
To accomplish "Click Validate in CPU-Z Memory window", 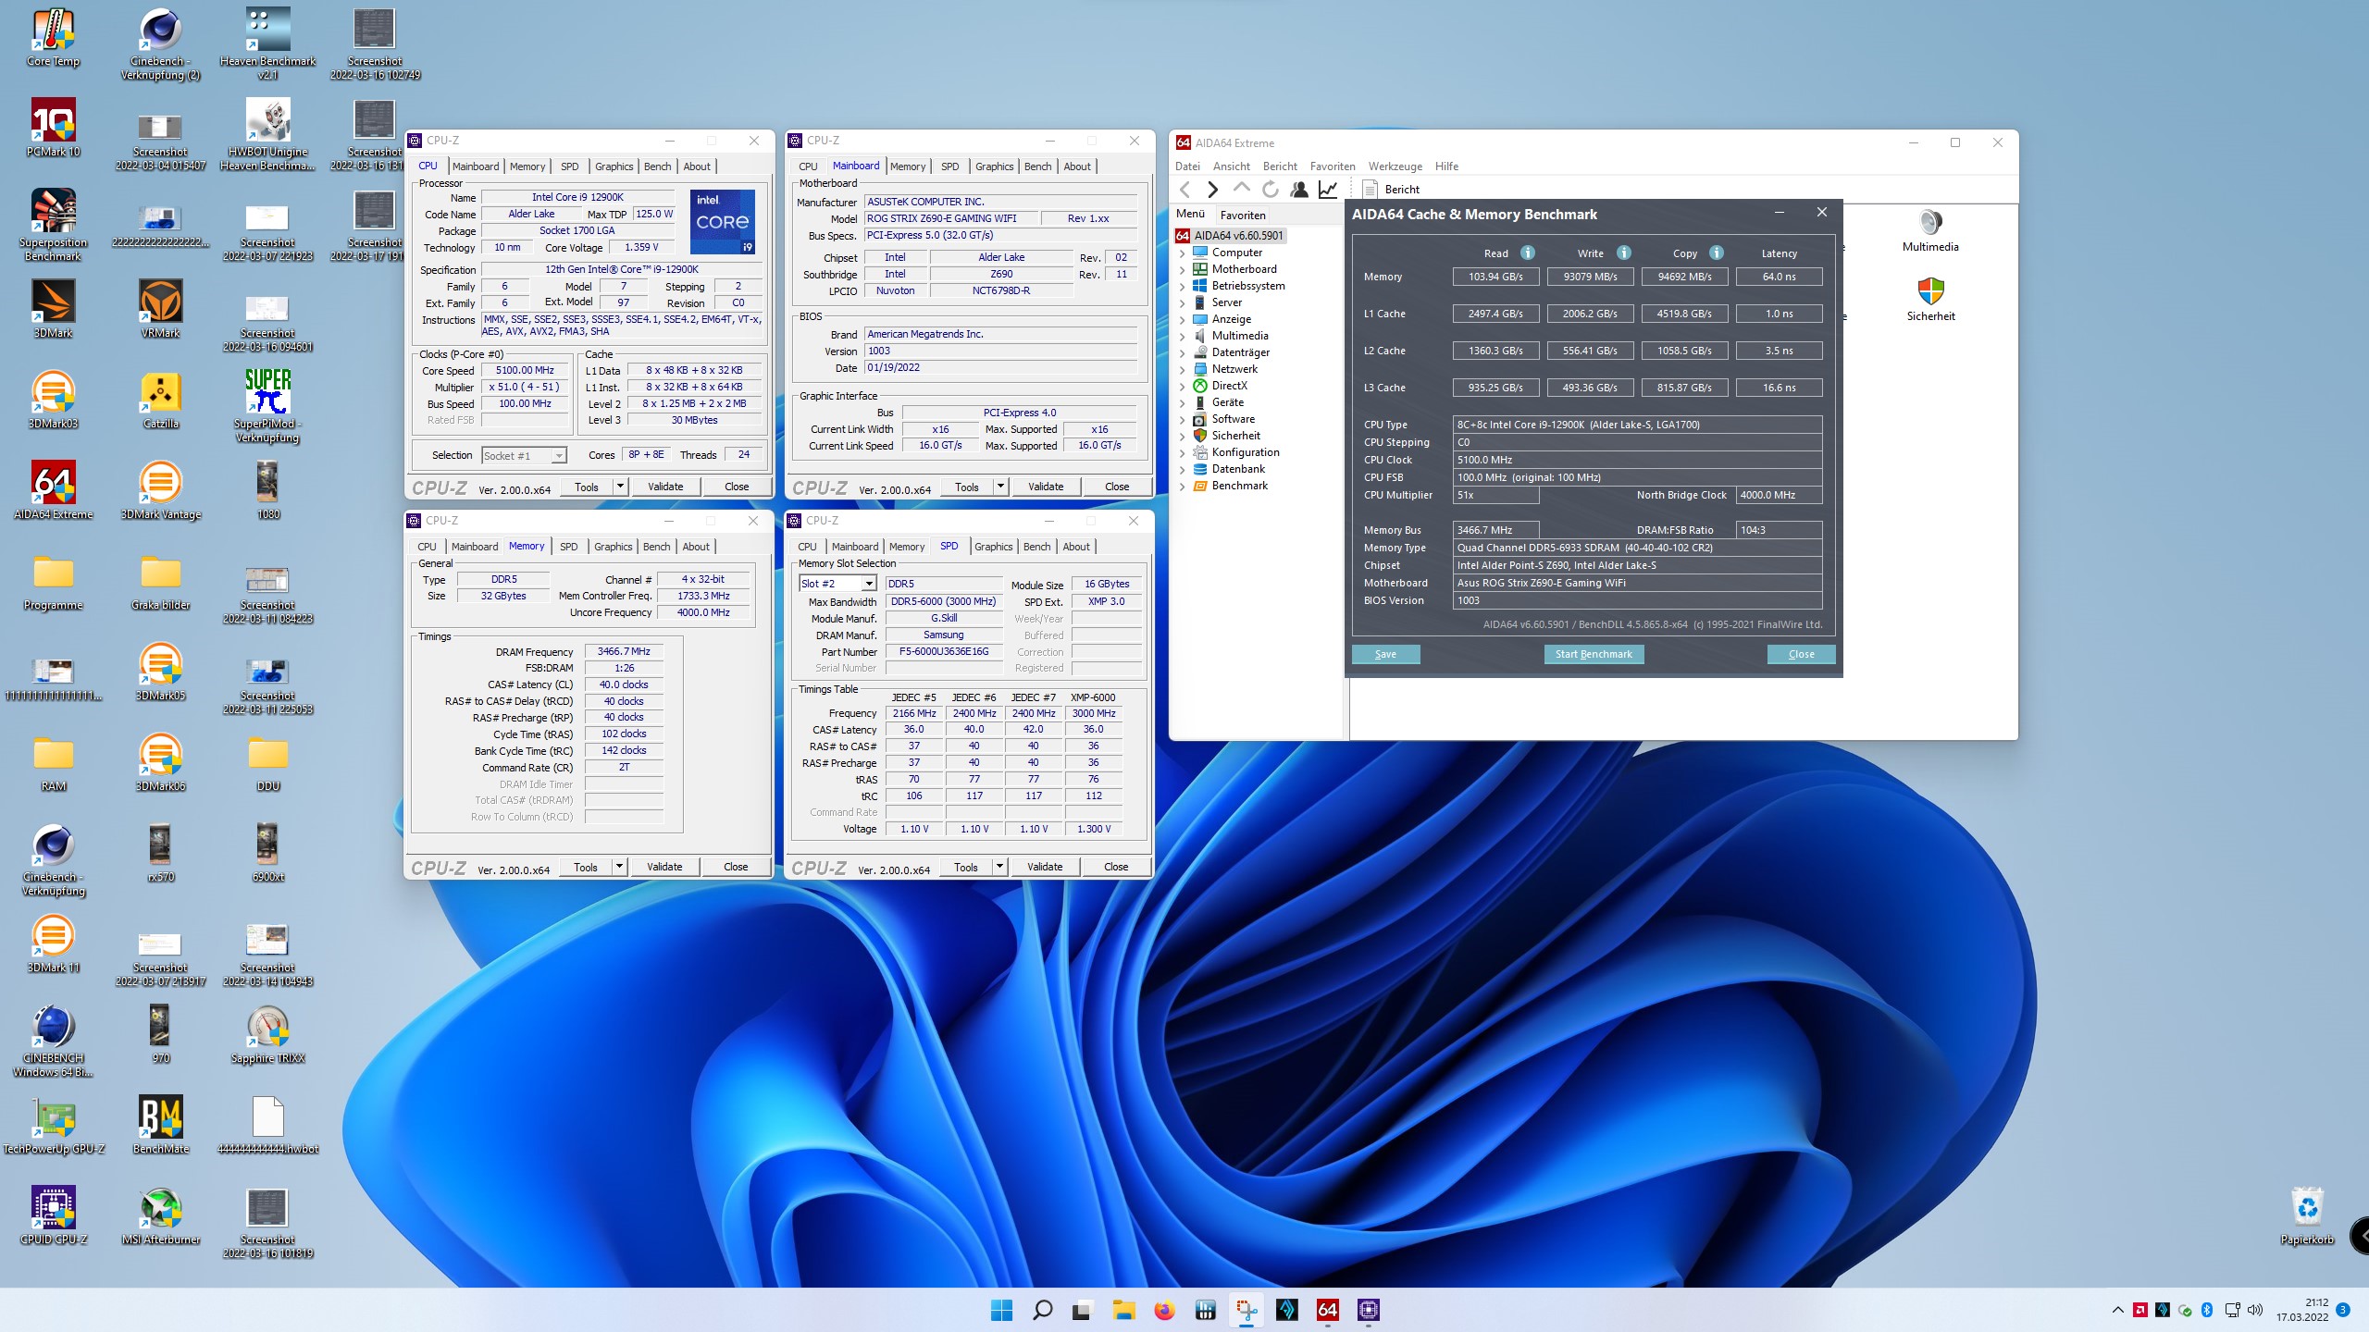I will click(x=664, y=867).
